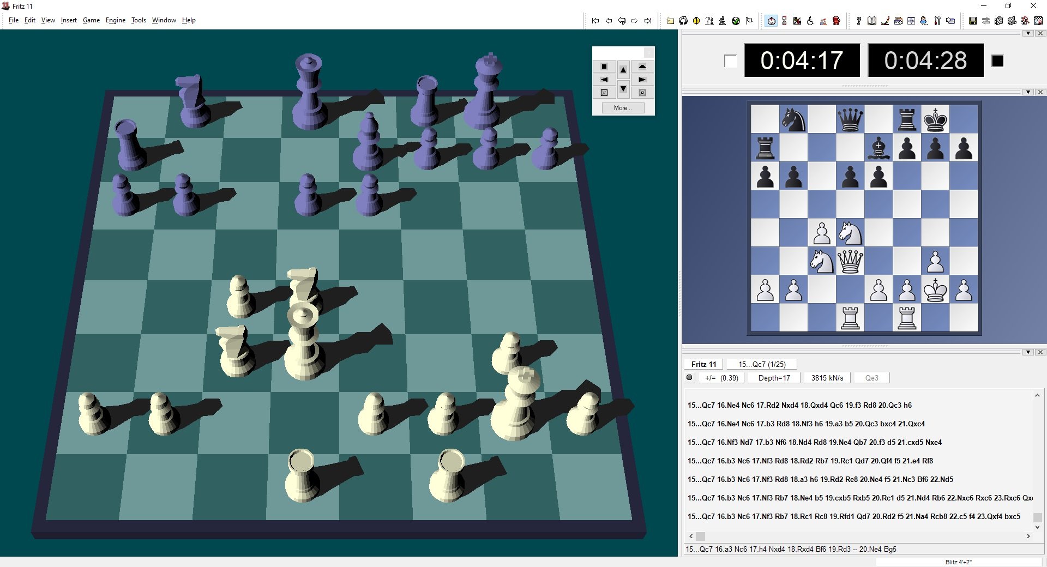Image resolution: width=1047 pixels, height=567 pixels.
Task: Jump to the end of the game
Action: click(648, 21)
